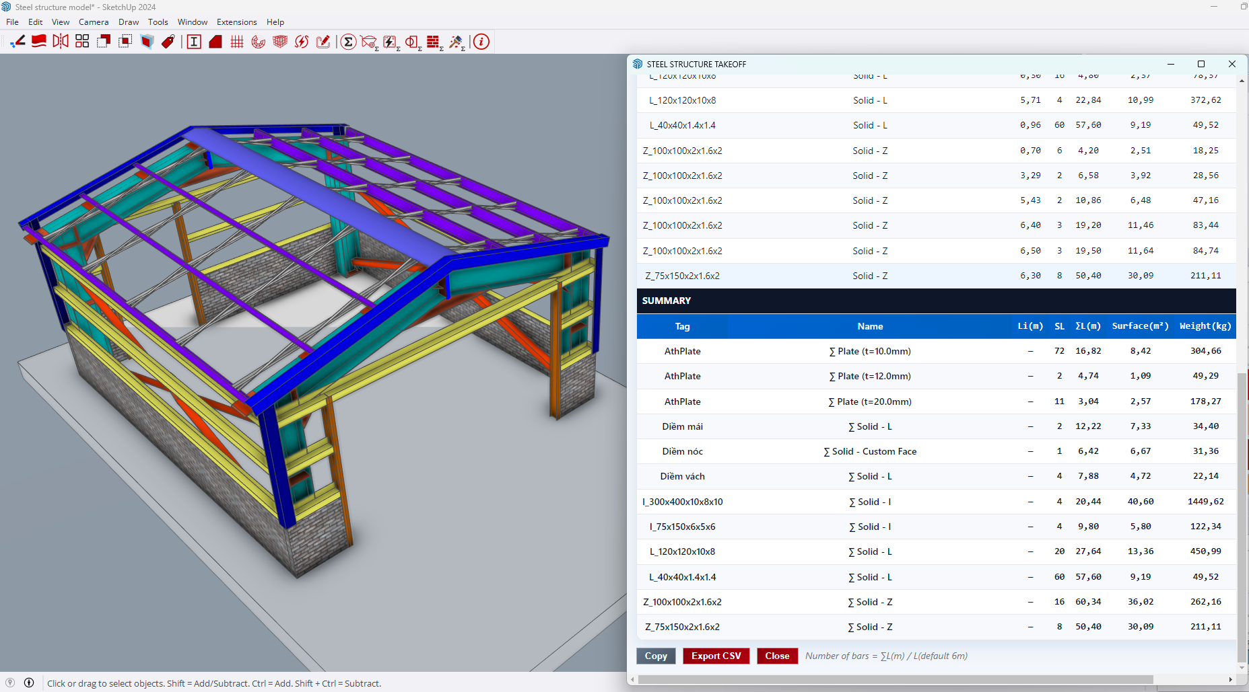Open the Extensions menu
The image size is (1249, 692).
236,22
